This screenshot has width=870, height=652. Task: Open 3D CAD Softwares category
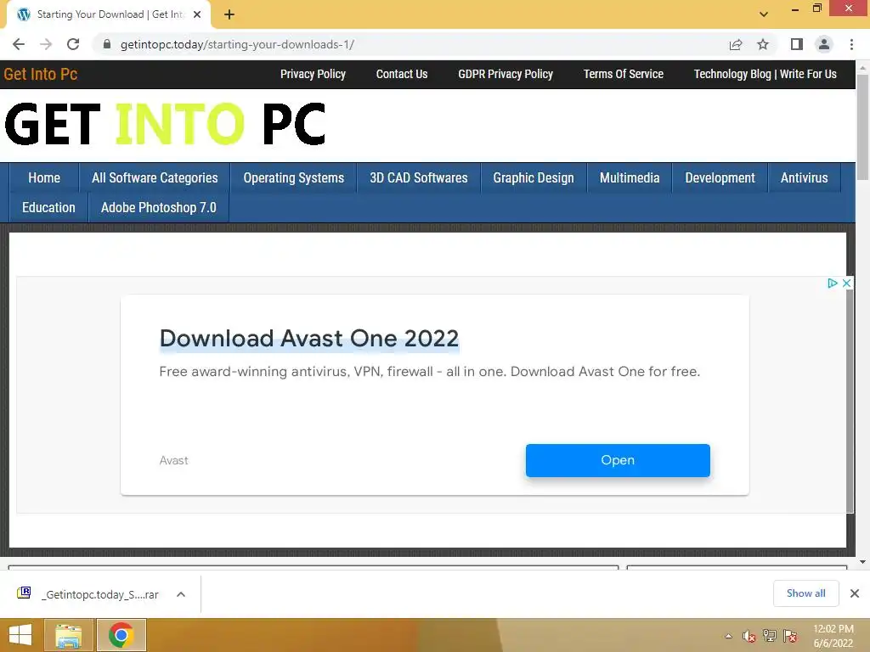click(418, 178)
